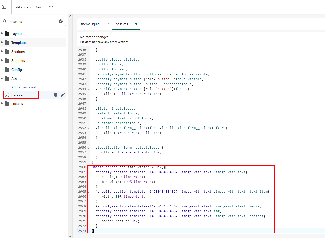Select the base.css editor tab
Image resolution: width=325 pixels, height=238 pixels.
[x=122, y=24]
